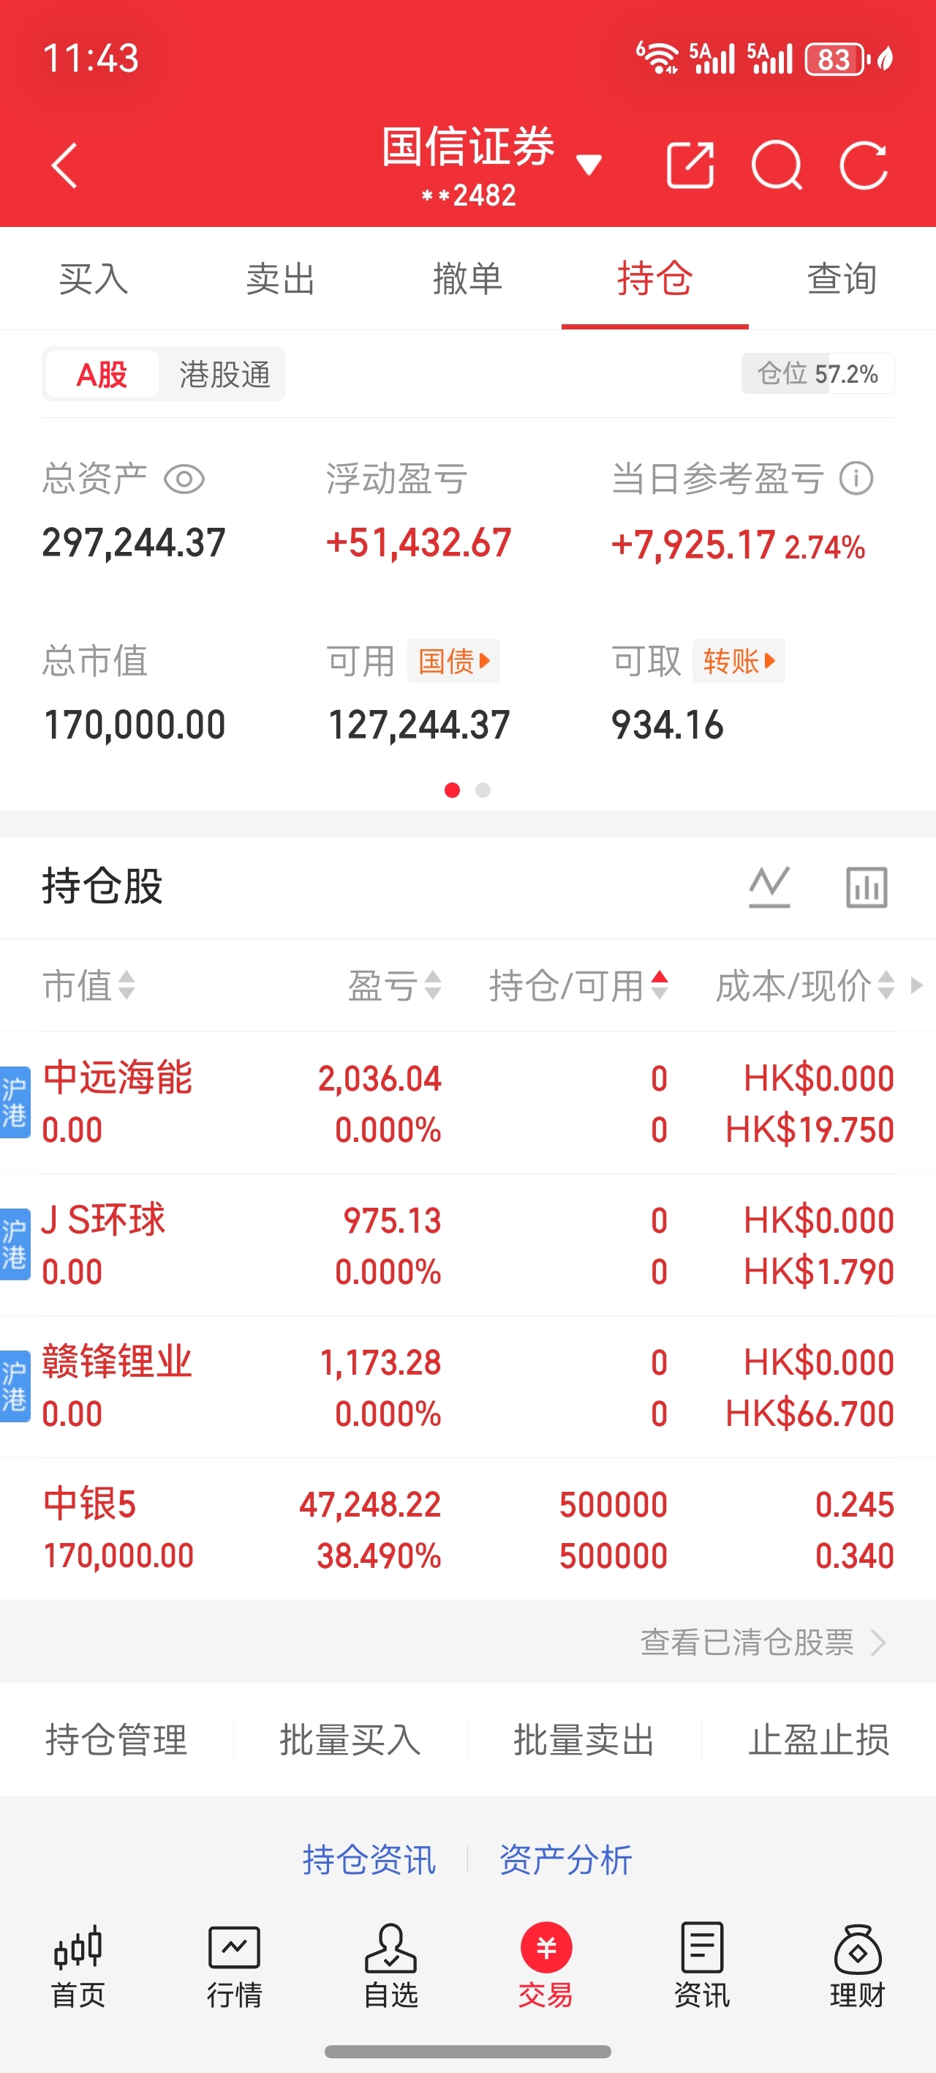This screenshot has width=936, height=2073.
Task: Select the second gray page indicator dot
Action: tap(483, 791)
